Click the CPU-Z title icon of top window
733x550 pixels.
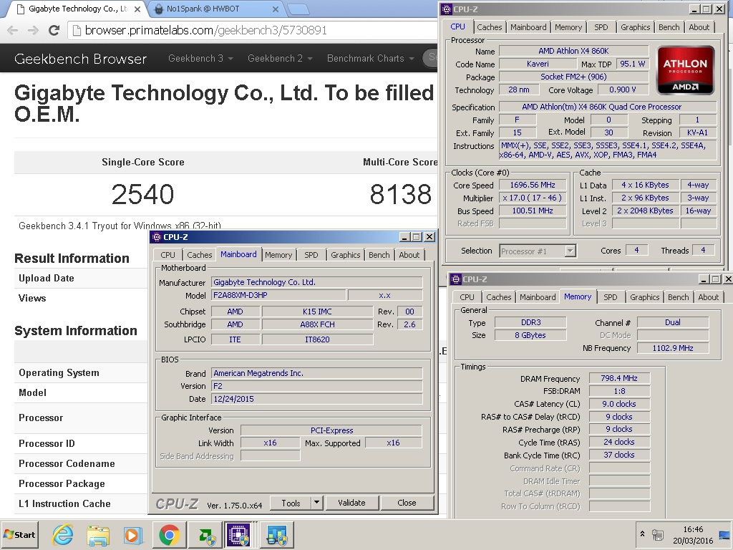pos(447,9)
